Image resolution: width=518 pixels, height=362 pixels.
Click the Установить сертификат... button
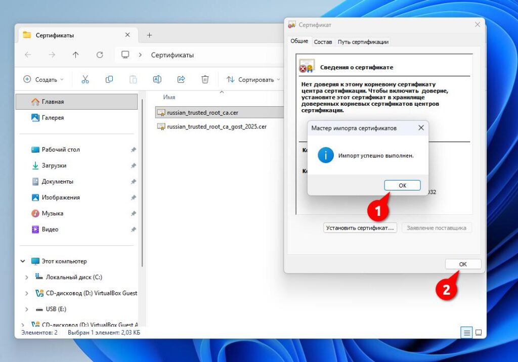click(x=360, y=228)
